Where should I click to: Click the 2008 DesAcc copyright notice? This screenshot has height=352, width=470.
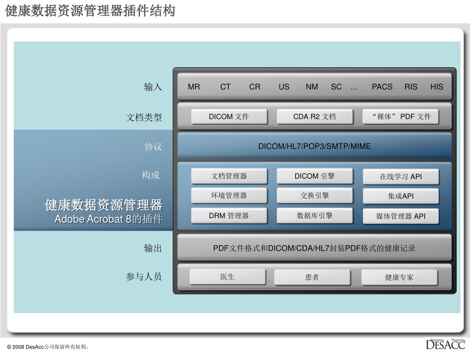48,347
